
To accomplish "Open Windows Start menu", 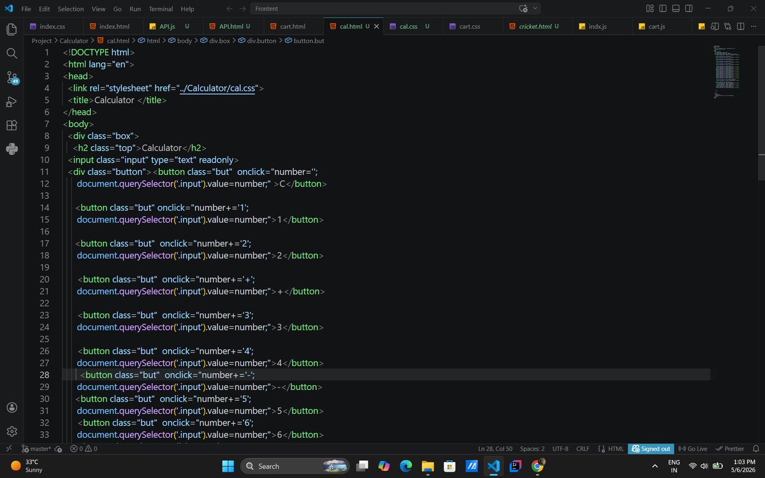I will [228, 466].
